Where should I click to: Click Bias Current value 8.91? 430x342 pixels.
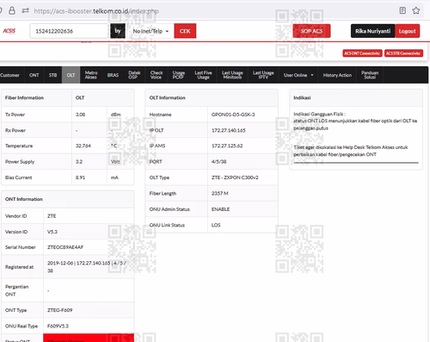[x=80, y=177]
